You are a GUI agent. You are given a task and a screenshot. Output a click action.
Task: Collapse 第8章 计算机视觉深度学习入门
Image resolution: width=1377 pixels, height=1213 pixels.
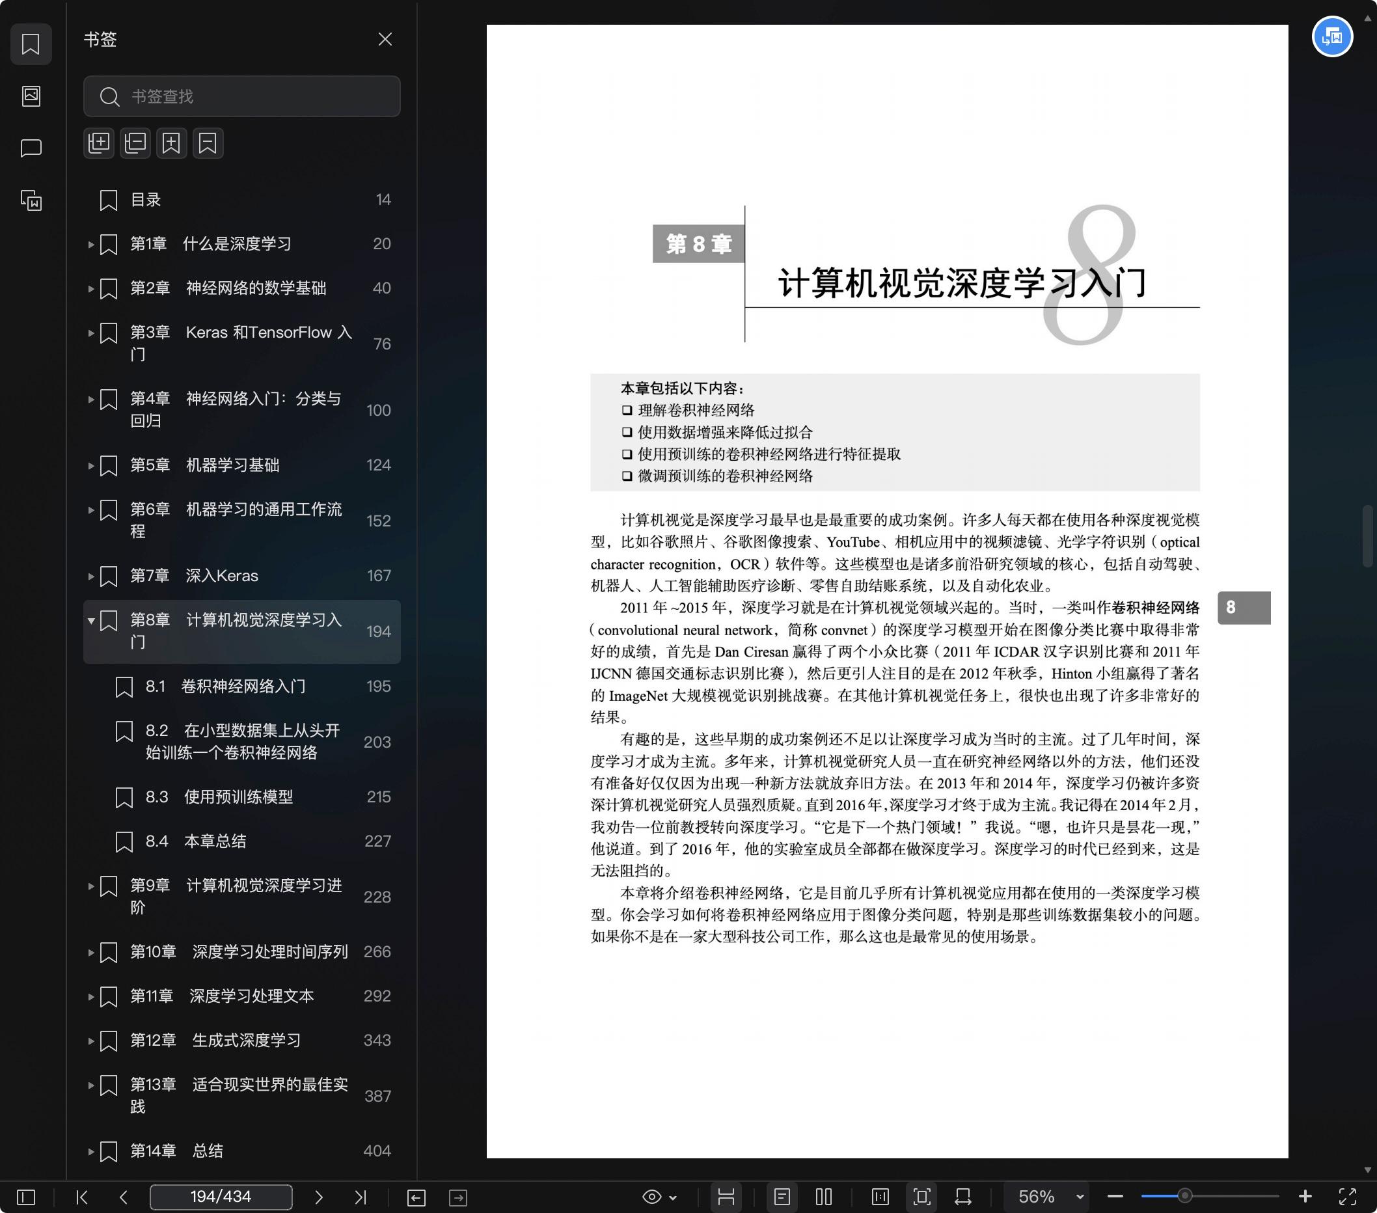point(91,620)
